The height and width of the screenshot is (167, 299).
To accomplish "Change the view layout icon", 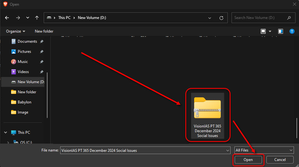I will [263, 31].
